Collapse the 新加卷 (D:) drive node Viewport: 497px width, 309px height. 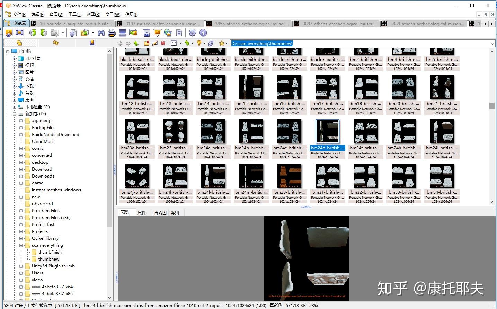[x=15, y=114]
